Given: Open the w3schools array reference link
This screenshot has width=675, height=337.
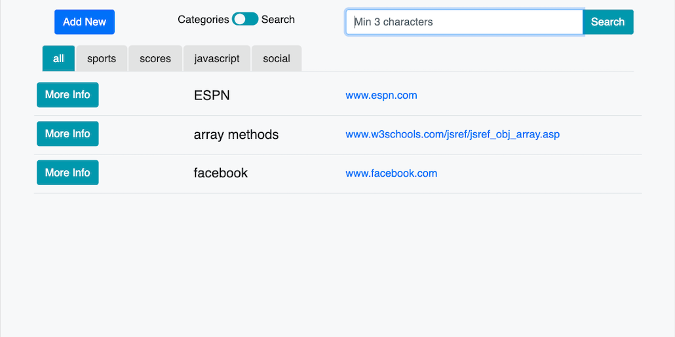Looking at the screenshot, I should point(452,135).
